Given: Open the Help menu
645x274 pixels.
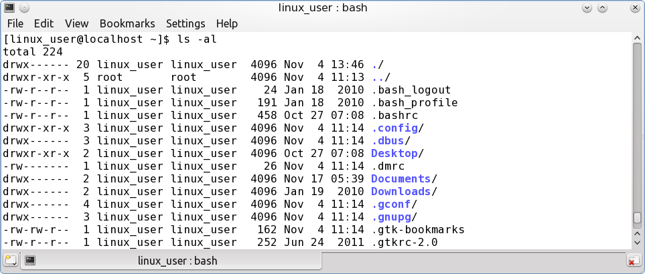Looking at the screenshot, I should 226,23.
